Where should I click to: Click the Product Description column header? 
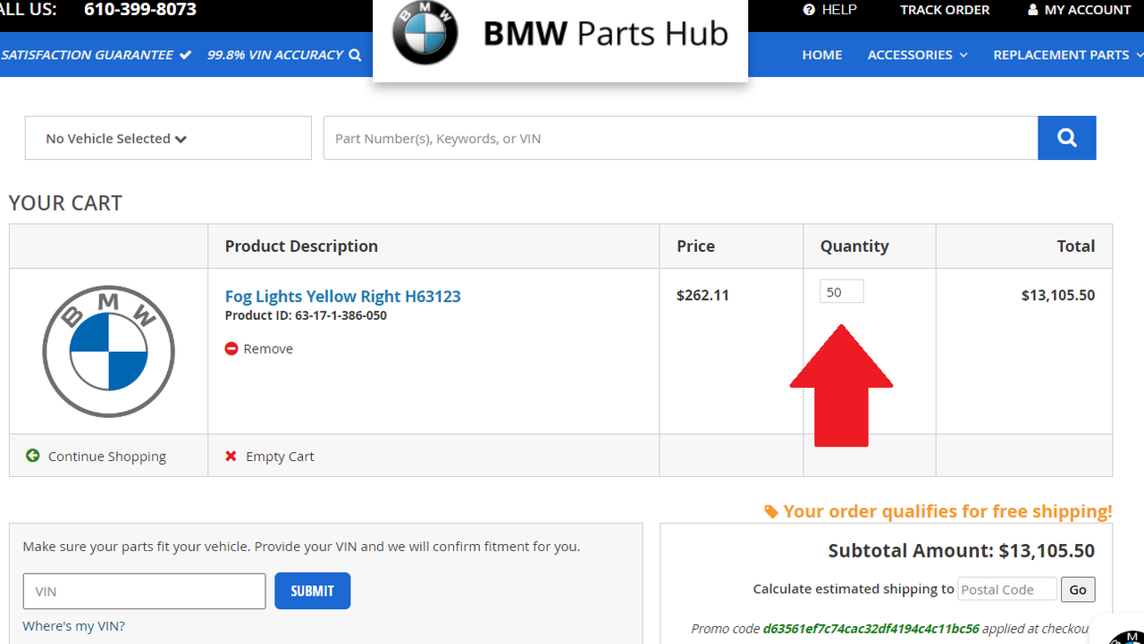coord(301,246)
